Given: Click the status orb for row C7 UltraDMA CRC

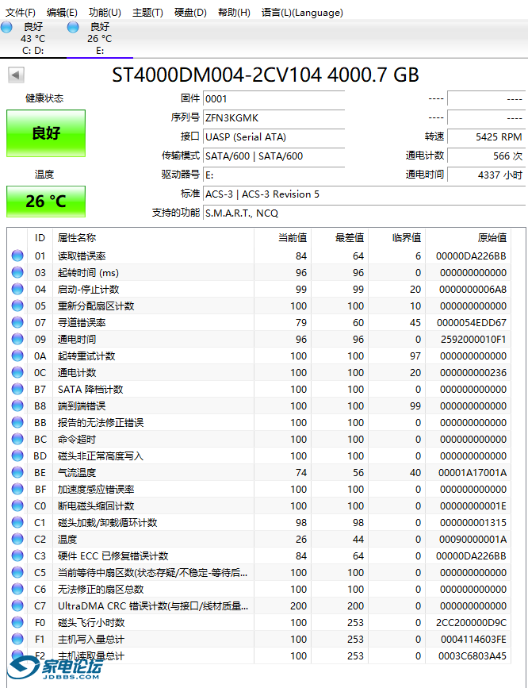Looking at the screenshot, I should (17, 606).
